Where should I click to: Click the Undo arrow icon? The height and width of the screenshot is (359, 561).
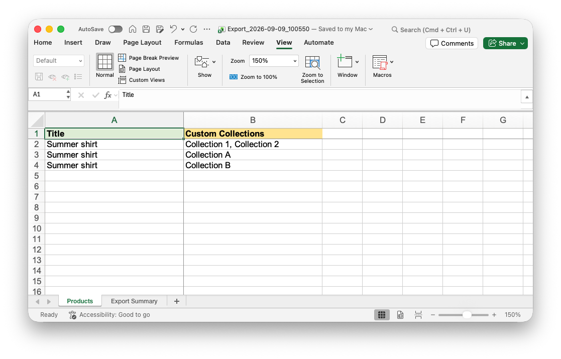point(173,29)
